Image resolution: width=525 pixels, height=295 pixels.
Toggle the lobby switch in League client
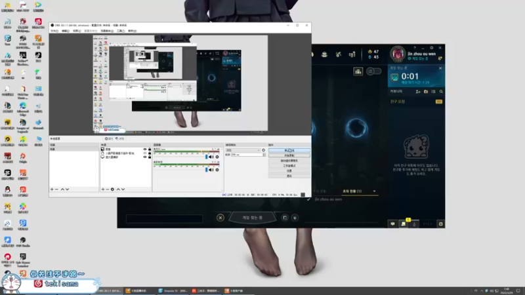click(373, 71)
